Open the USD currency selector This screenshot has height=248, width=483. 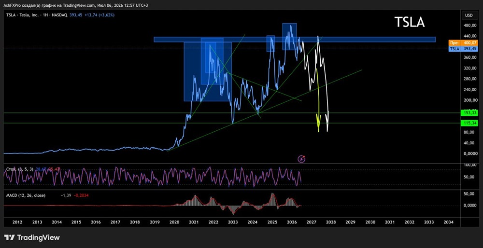469,15
